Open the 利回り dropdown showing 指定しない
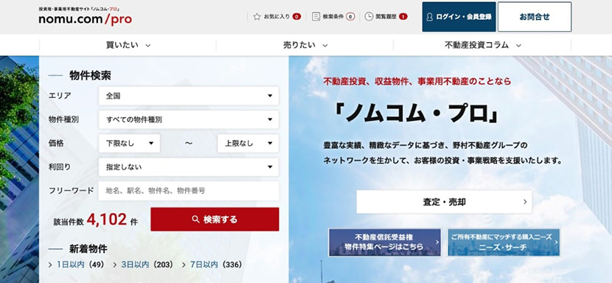 [x=189, y=167]
